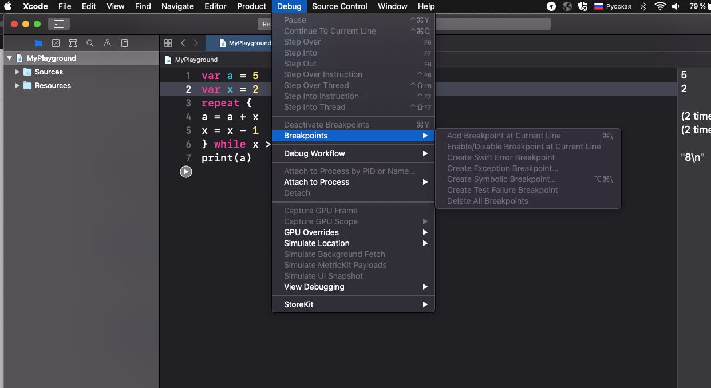The width and height of the screenshot is (711, 388).
Task: Click the Sources folder icon
Action: (27, 72)
